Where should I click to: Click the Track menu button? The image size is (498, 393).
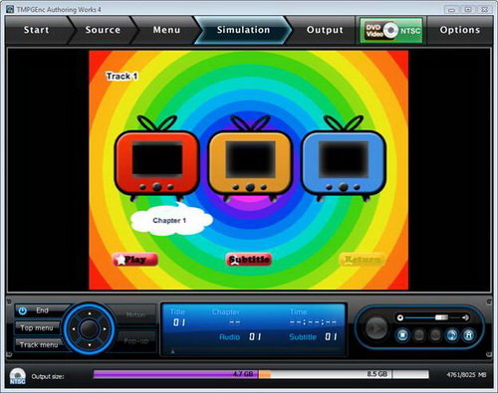(x=39, y=345)
